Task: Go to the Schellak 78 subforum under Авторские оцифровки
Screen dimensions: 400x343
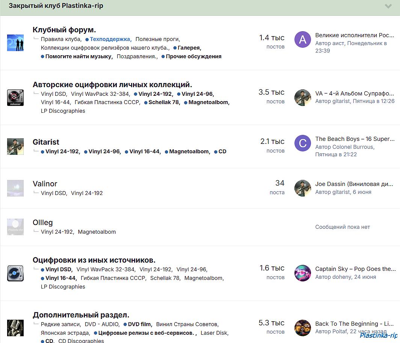Action: 164,102
